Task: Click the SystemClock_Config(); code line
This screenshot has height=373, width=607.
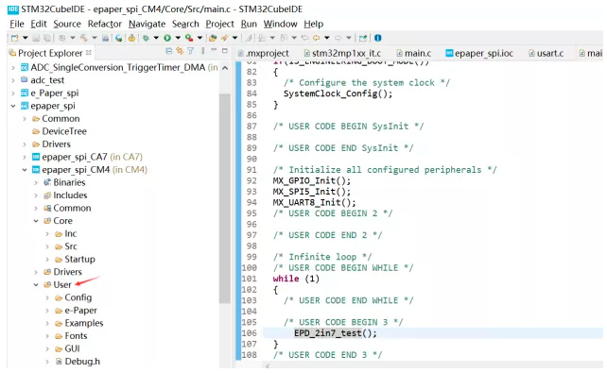Action: click(x=338, y=93)
